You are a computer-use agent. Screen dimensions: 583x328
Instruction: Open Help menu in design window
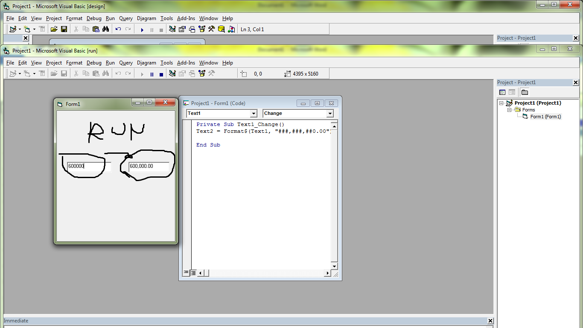pyautogui.click(x=227, y=18)
